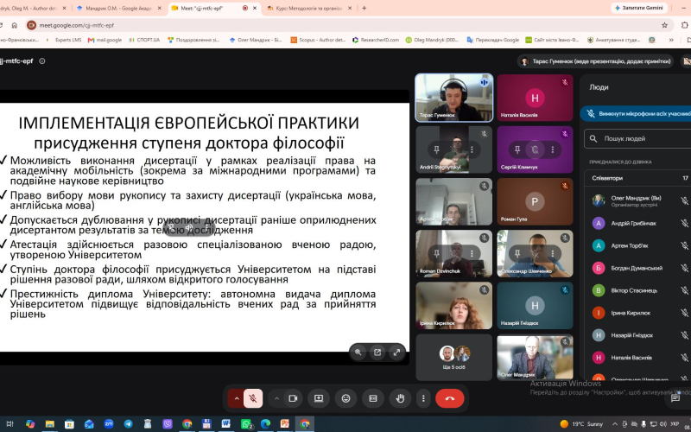Open PowerPoint from the taskbar

click(x=285, y=424)
